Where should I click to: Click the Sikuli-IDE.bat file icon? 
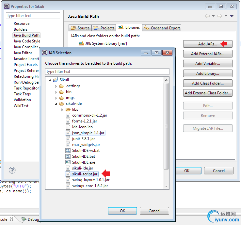(68, 156)
